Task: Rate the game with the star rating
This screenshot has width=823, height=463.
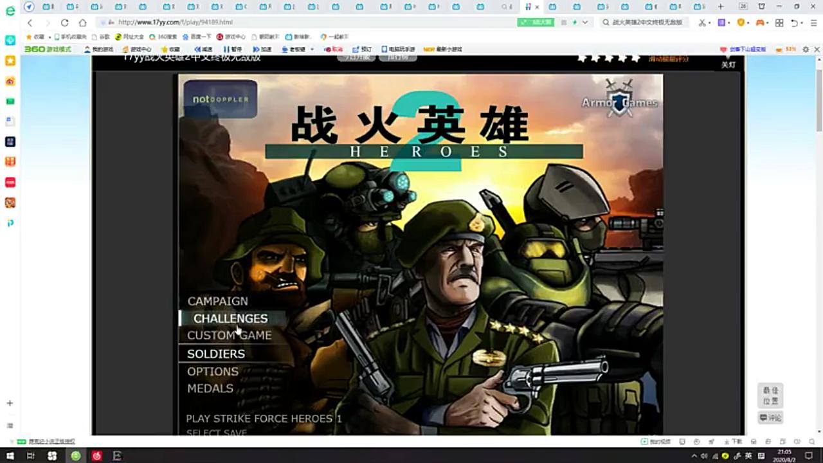Action: (608, 58)
